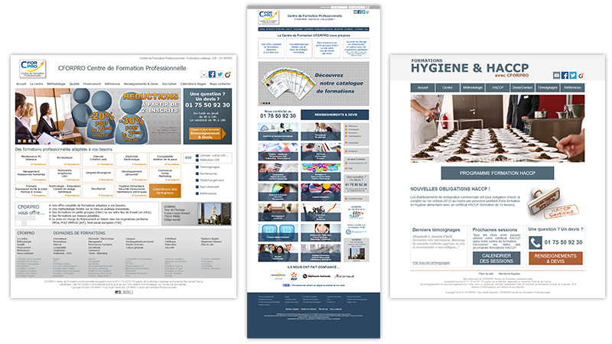Open Téléchargement link in left site sidebar
Screen dimensions: 612x344
pos(212,180)
